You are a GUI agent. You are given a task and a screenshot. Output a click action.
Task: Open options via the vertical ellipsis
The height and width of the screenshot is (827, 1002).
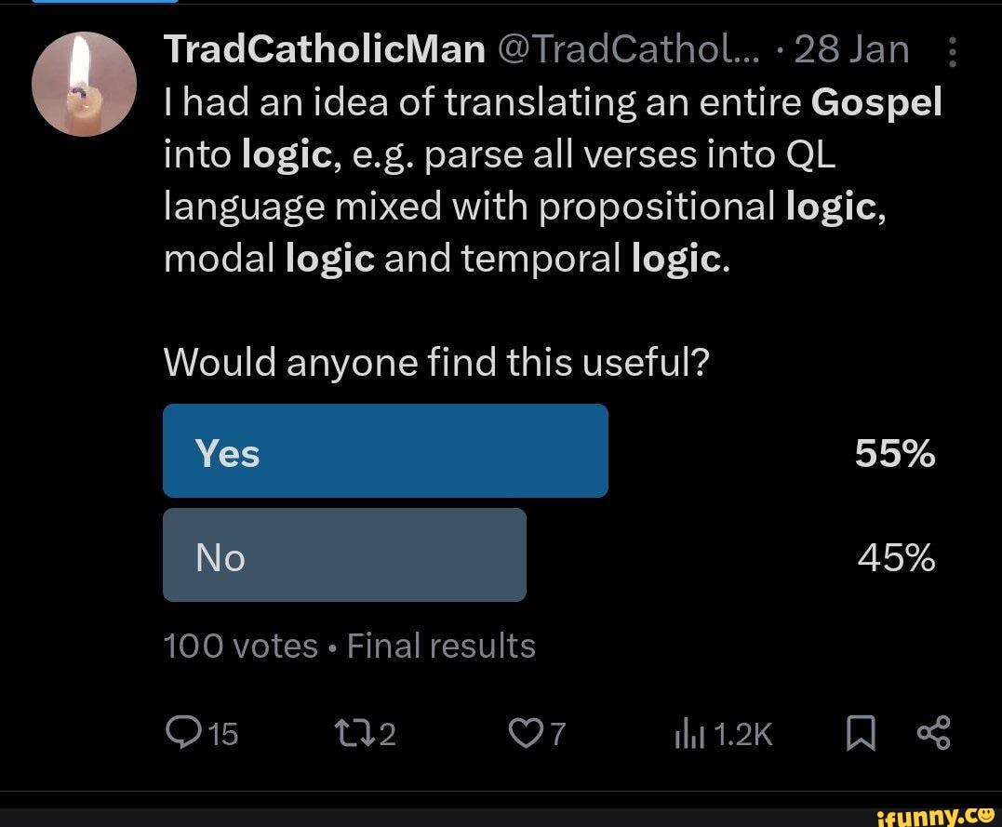point(951,49)
